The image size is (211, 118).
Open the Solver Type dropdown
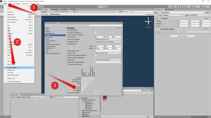[x=108, y=60]
